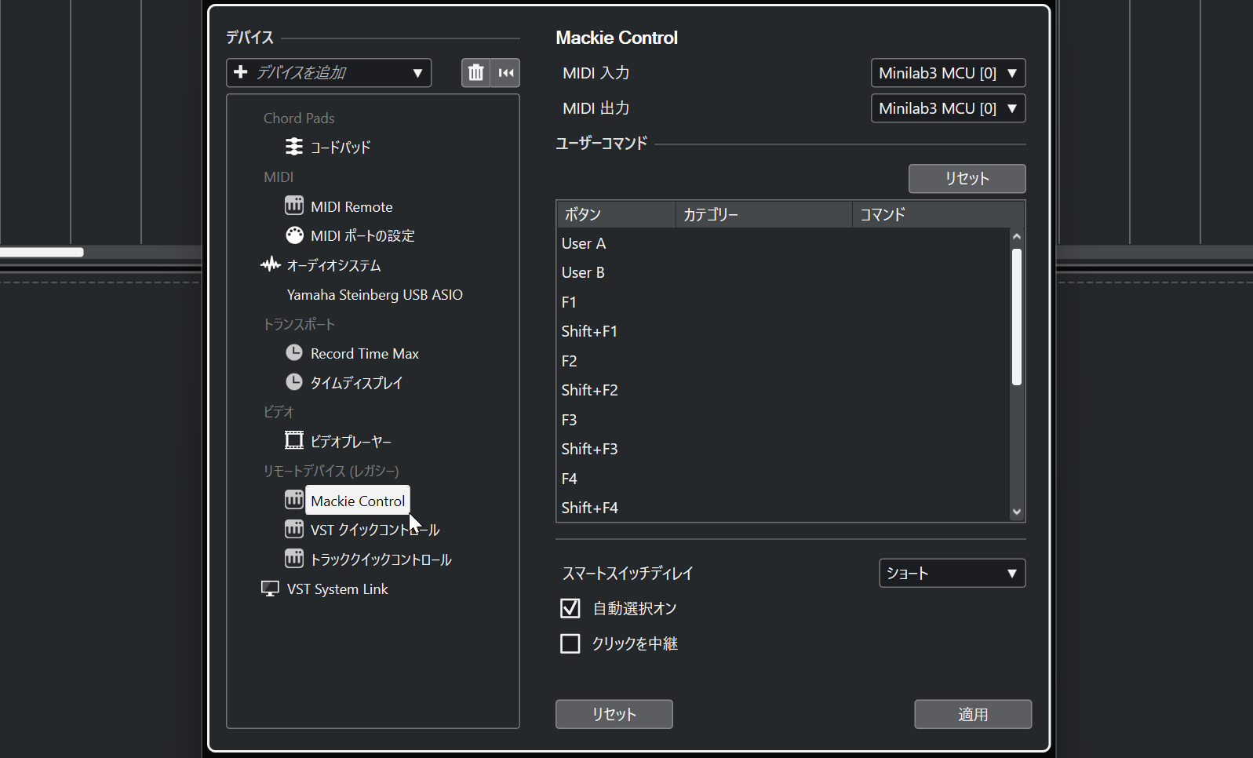Open the スマートスイッチディレイ dropdown
The image size is (1253, 758).
coord(952,573)
